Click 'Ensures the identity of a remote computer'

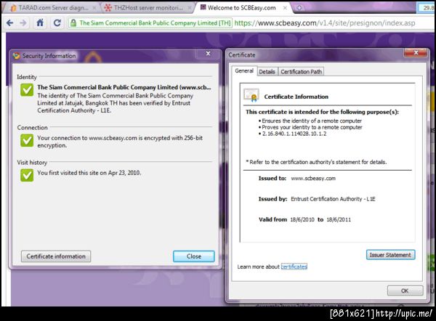click(312, 121)
